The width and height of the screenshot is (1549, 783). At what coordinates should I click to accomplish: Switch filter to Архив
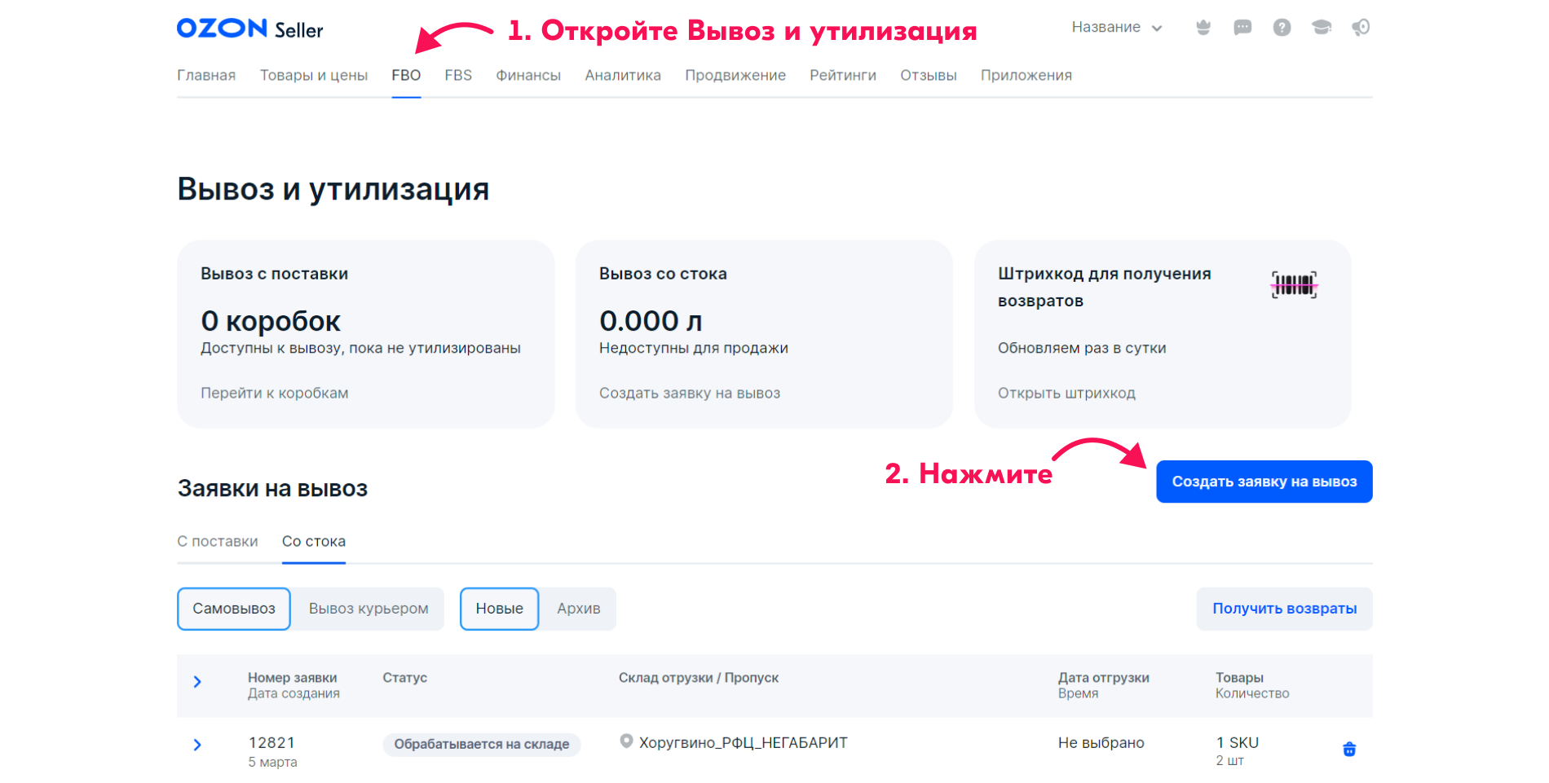click(x=578, y=609)
